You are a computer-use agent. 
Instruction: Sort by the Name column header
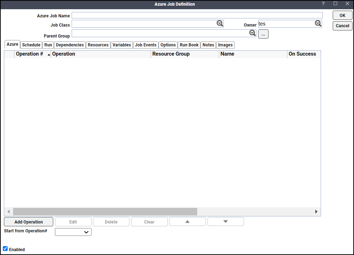(x=253, y=54)
